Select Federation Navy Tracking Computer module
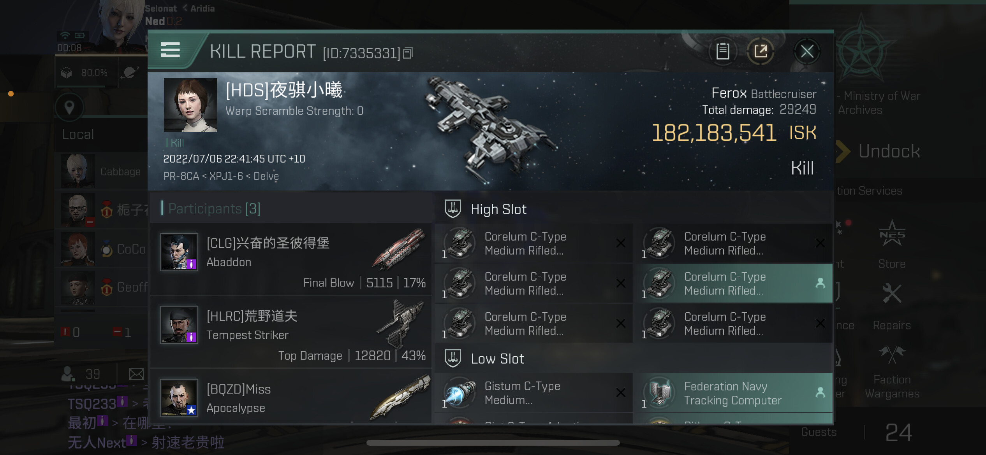 pyautogui.click(x=733, y=393)
